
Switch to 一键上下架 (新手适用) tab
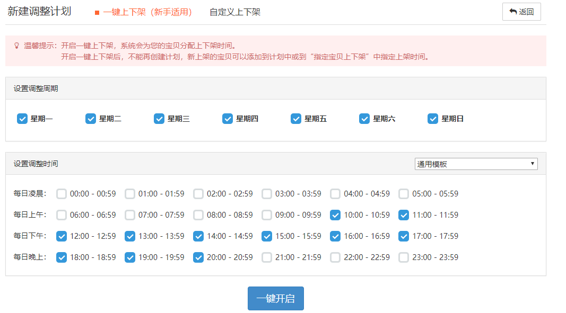143,12
